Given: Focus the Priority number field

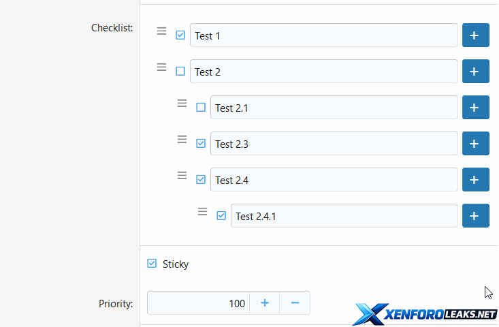Looking at the screenshot, I should pyautogui.click(x=198, y=303).
